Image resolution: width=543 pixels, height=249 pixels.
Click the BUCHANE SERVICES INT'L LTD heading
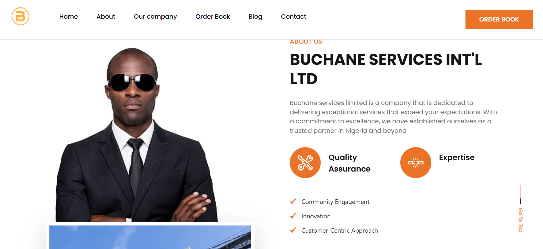point(386,69)
